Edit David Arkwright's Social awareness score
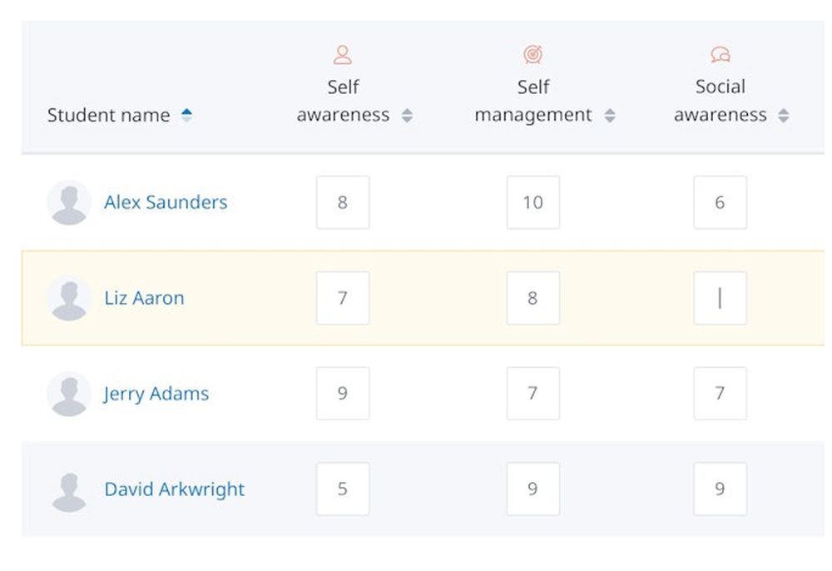This screenshot has height=571, width=832. [720, 489]
